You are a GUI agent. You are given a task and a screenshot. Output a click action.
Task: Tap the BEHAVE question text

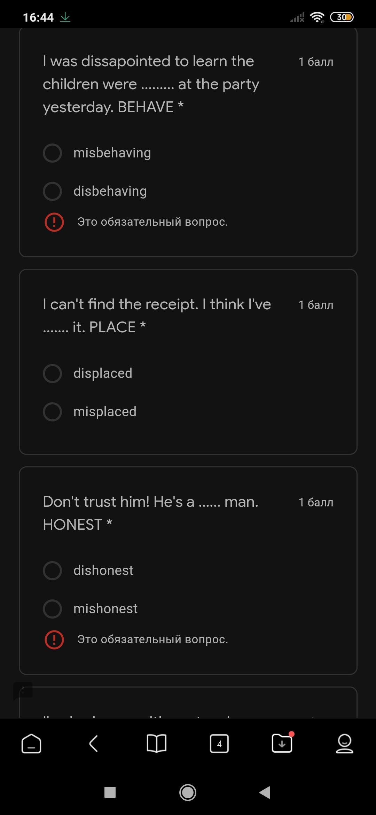coord(151,84)
